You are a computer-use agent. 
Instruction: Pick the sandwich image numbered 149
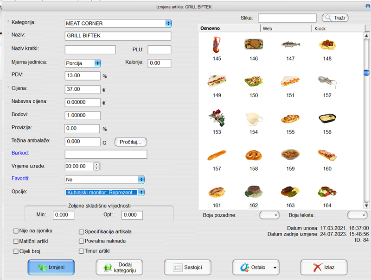pos(217,81)
